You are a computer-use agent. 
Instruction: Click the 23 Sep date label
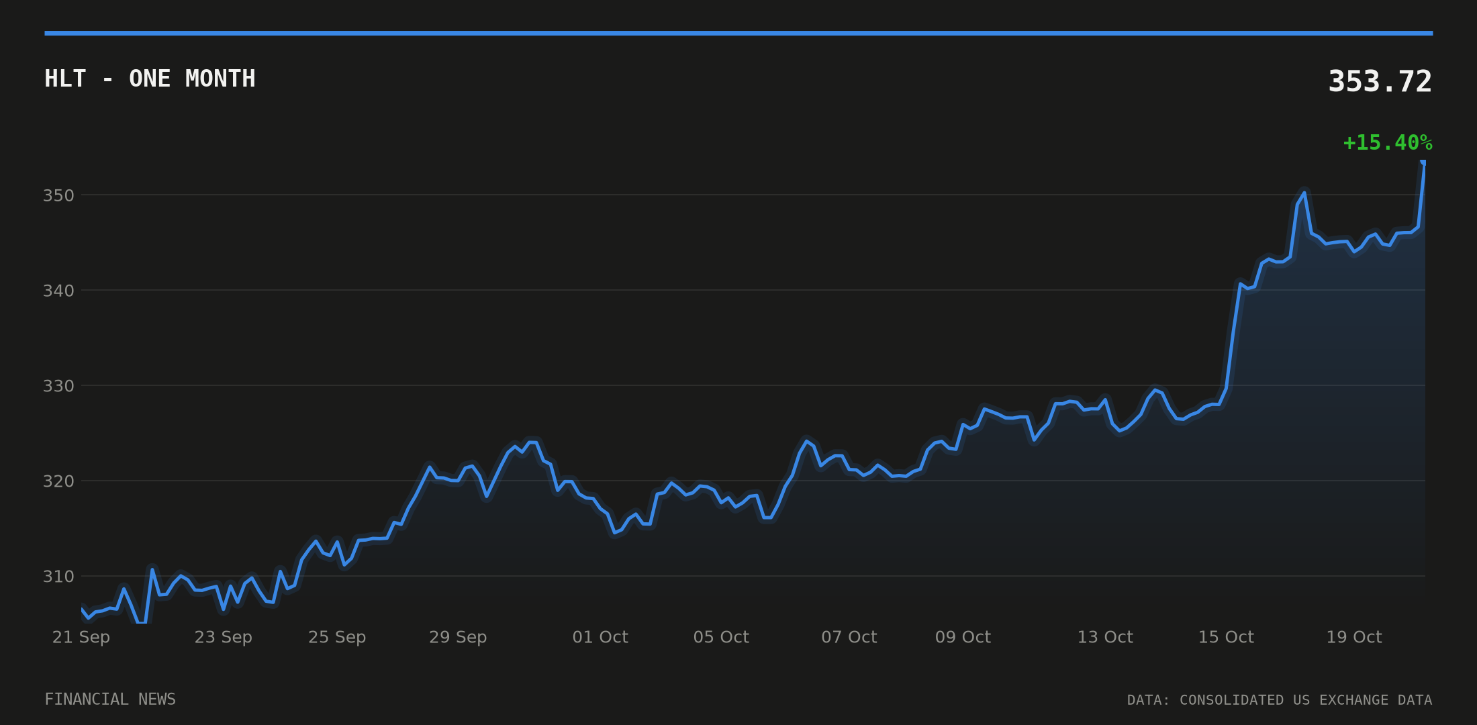click(x=224, y=637)
